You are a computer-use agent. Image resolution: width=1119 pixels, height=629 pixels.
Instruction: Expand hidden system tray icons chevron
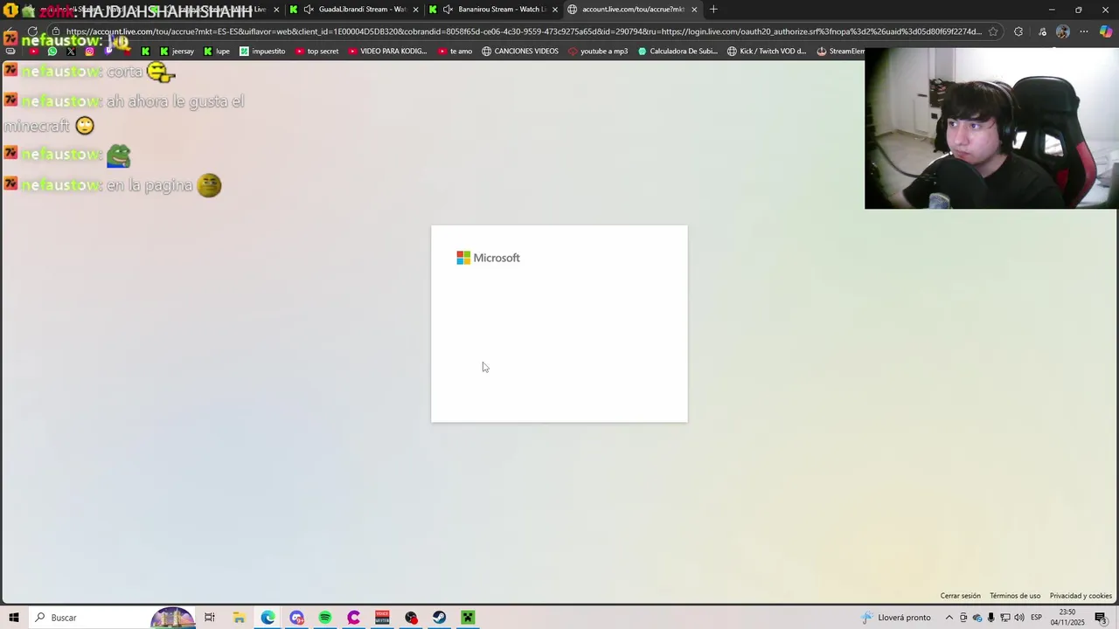click(x=949, y=618)
